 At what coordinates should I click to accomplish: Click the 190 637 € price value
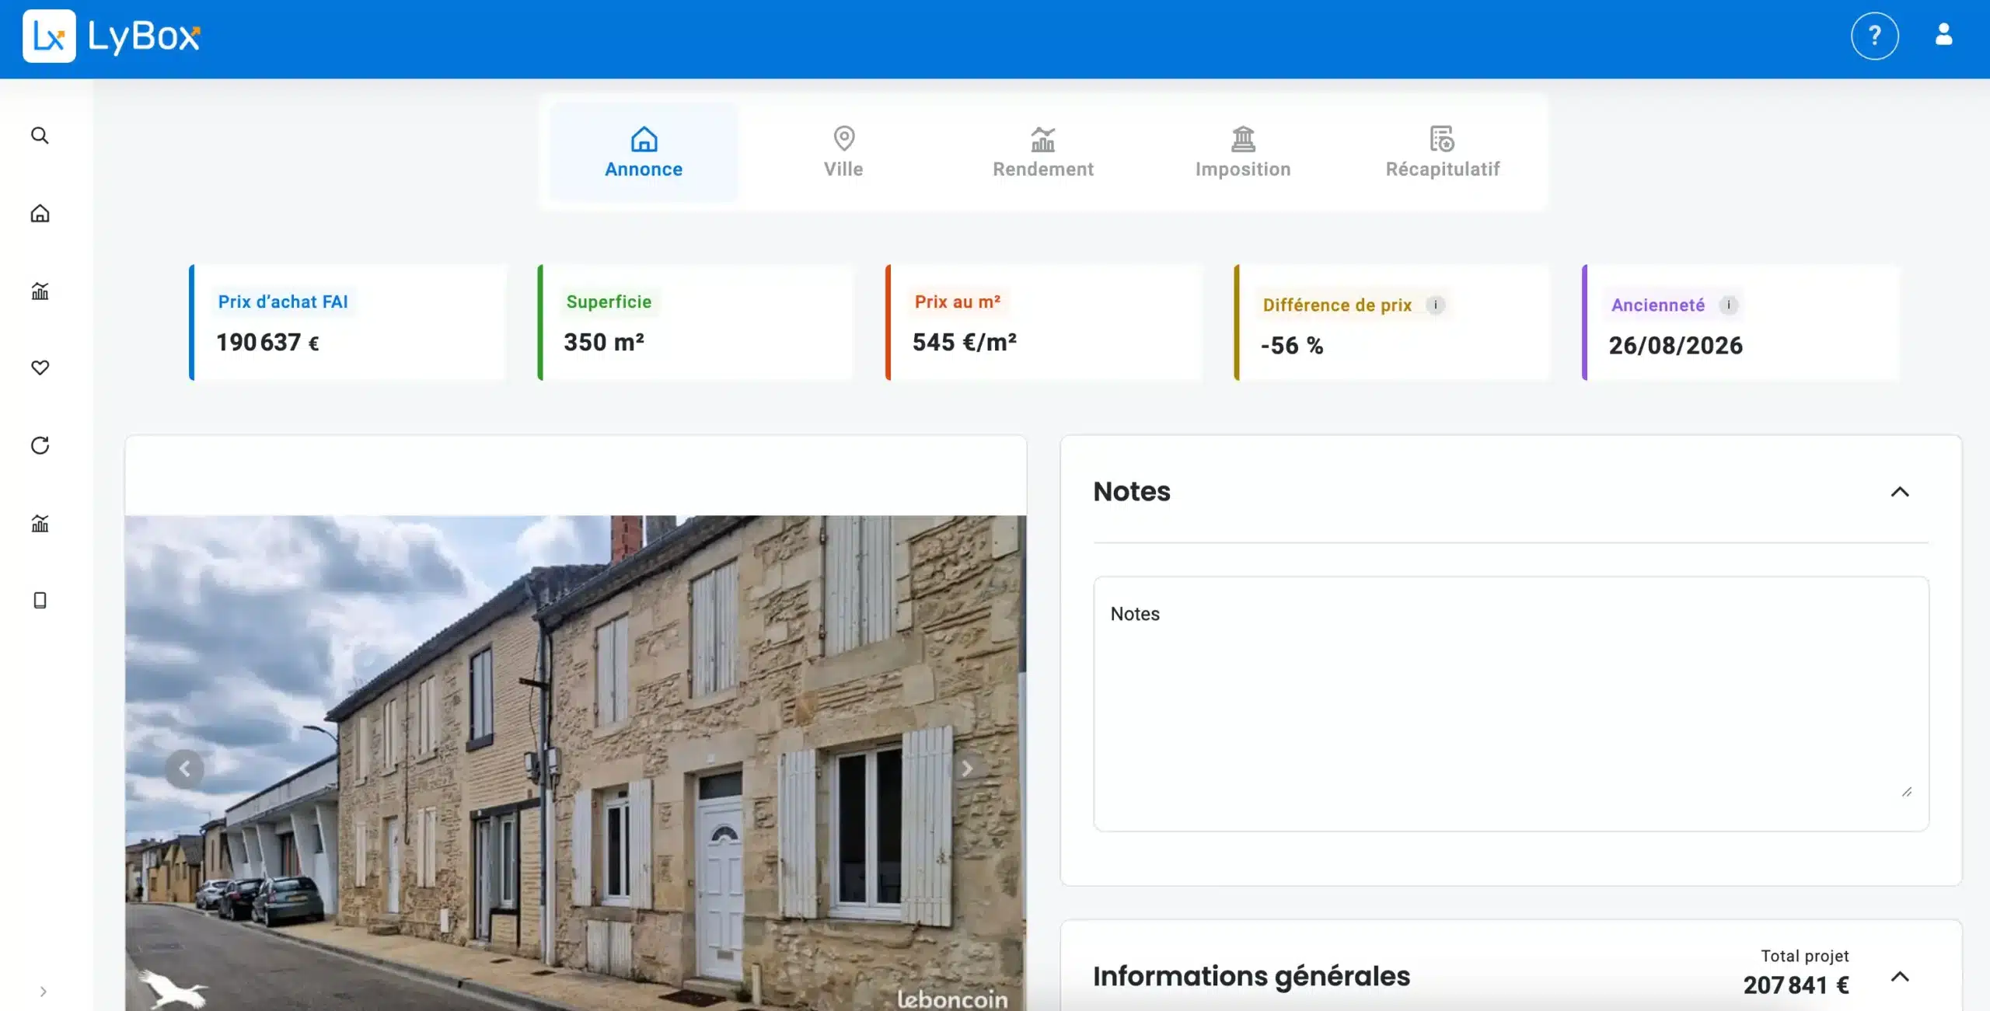(x=267, y=343)
